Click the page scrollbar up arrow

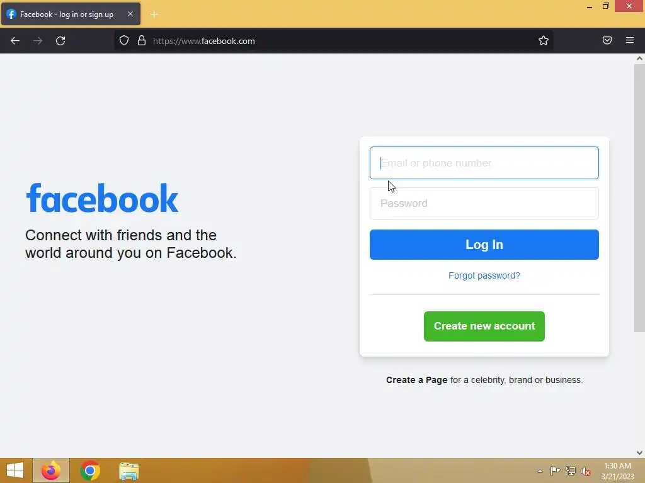click(x=639, y=58)
